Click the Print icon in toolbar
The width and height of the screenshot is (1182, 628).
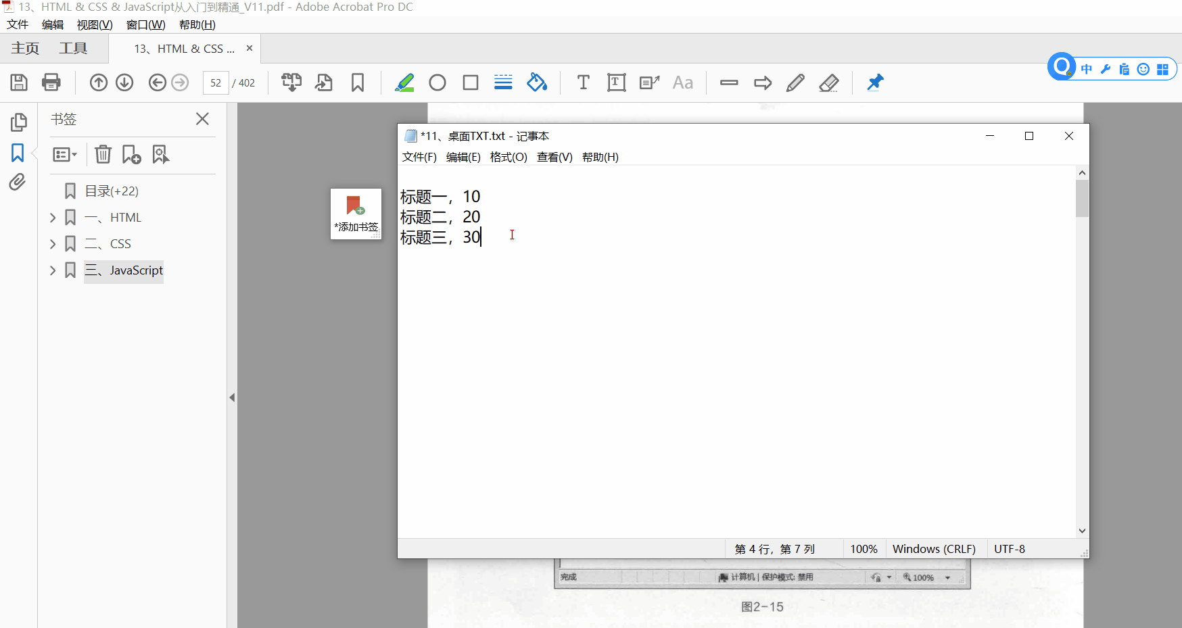click(51, 82)
